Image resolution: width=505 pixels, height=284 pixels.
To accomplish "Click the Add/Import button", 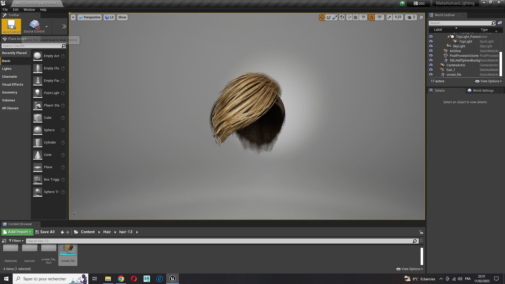I will (17, 232).
